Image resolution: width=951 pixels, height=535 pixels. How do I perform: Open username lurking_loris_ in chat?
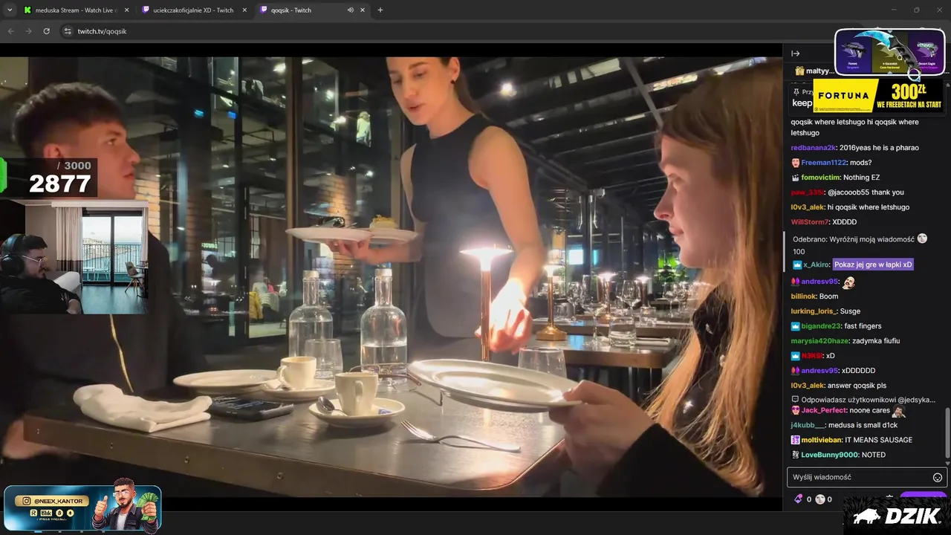click(x=814, y=311)
